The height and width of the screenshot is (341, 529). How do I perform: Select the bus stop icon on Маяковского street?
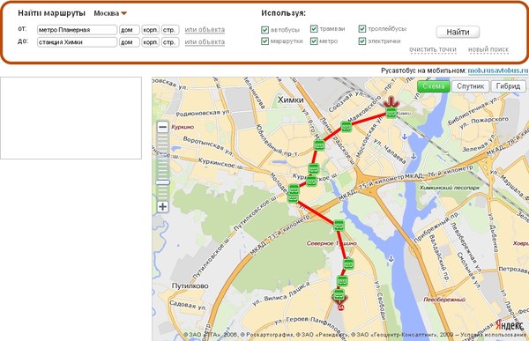(x=346, y=127)
